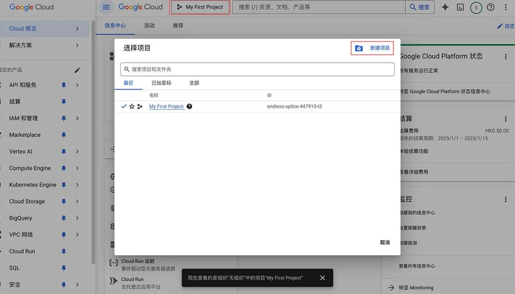Screen dimensions: 515x294
Task: Open the 结算 card overflow menu
Action: pos(506,118)
